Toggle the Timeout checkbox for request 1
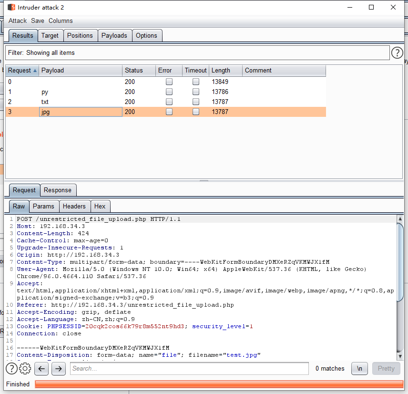This screenshot has width=408, height=394. point(195,92)
